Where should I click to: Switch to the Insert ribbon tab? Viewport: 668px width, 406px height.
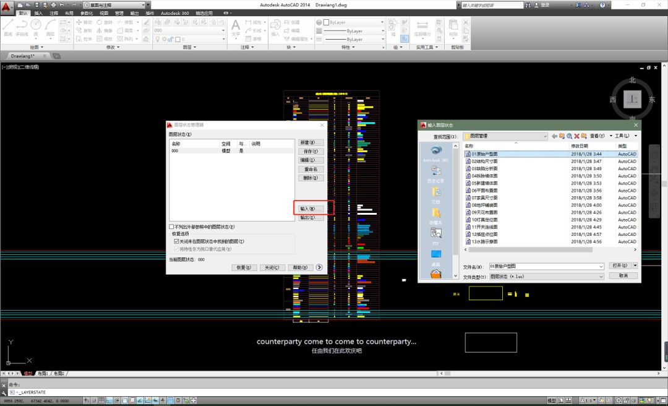pos(38,13)
